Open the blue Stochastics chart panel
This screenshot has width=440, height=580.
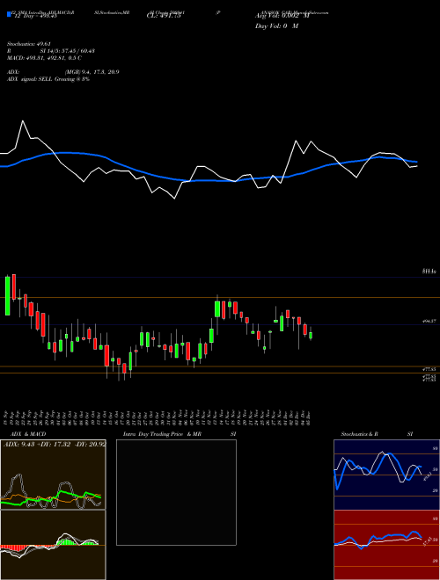[x=386, y=475]
